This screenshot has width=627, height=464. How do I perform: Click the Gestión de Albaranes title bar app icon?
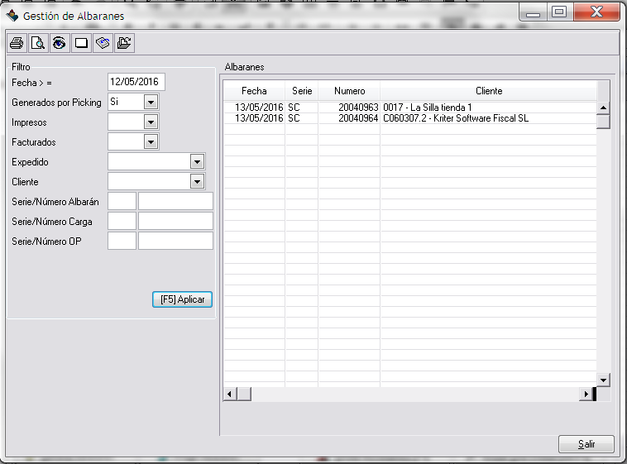(12, 16)
